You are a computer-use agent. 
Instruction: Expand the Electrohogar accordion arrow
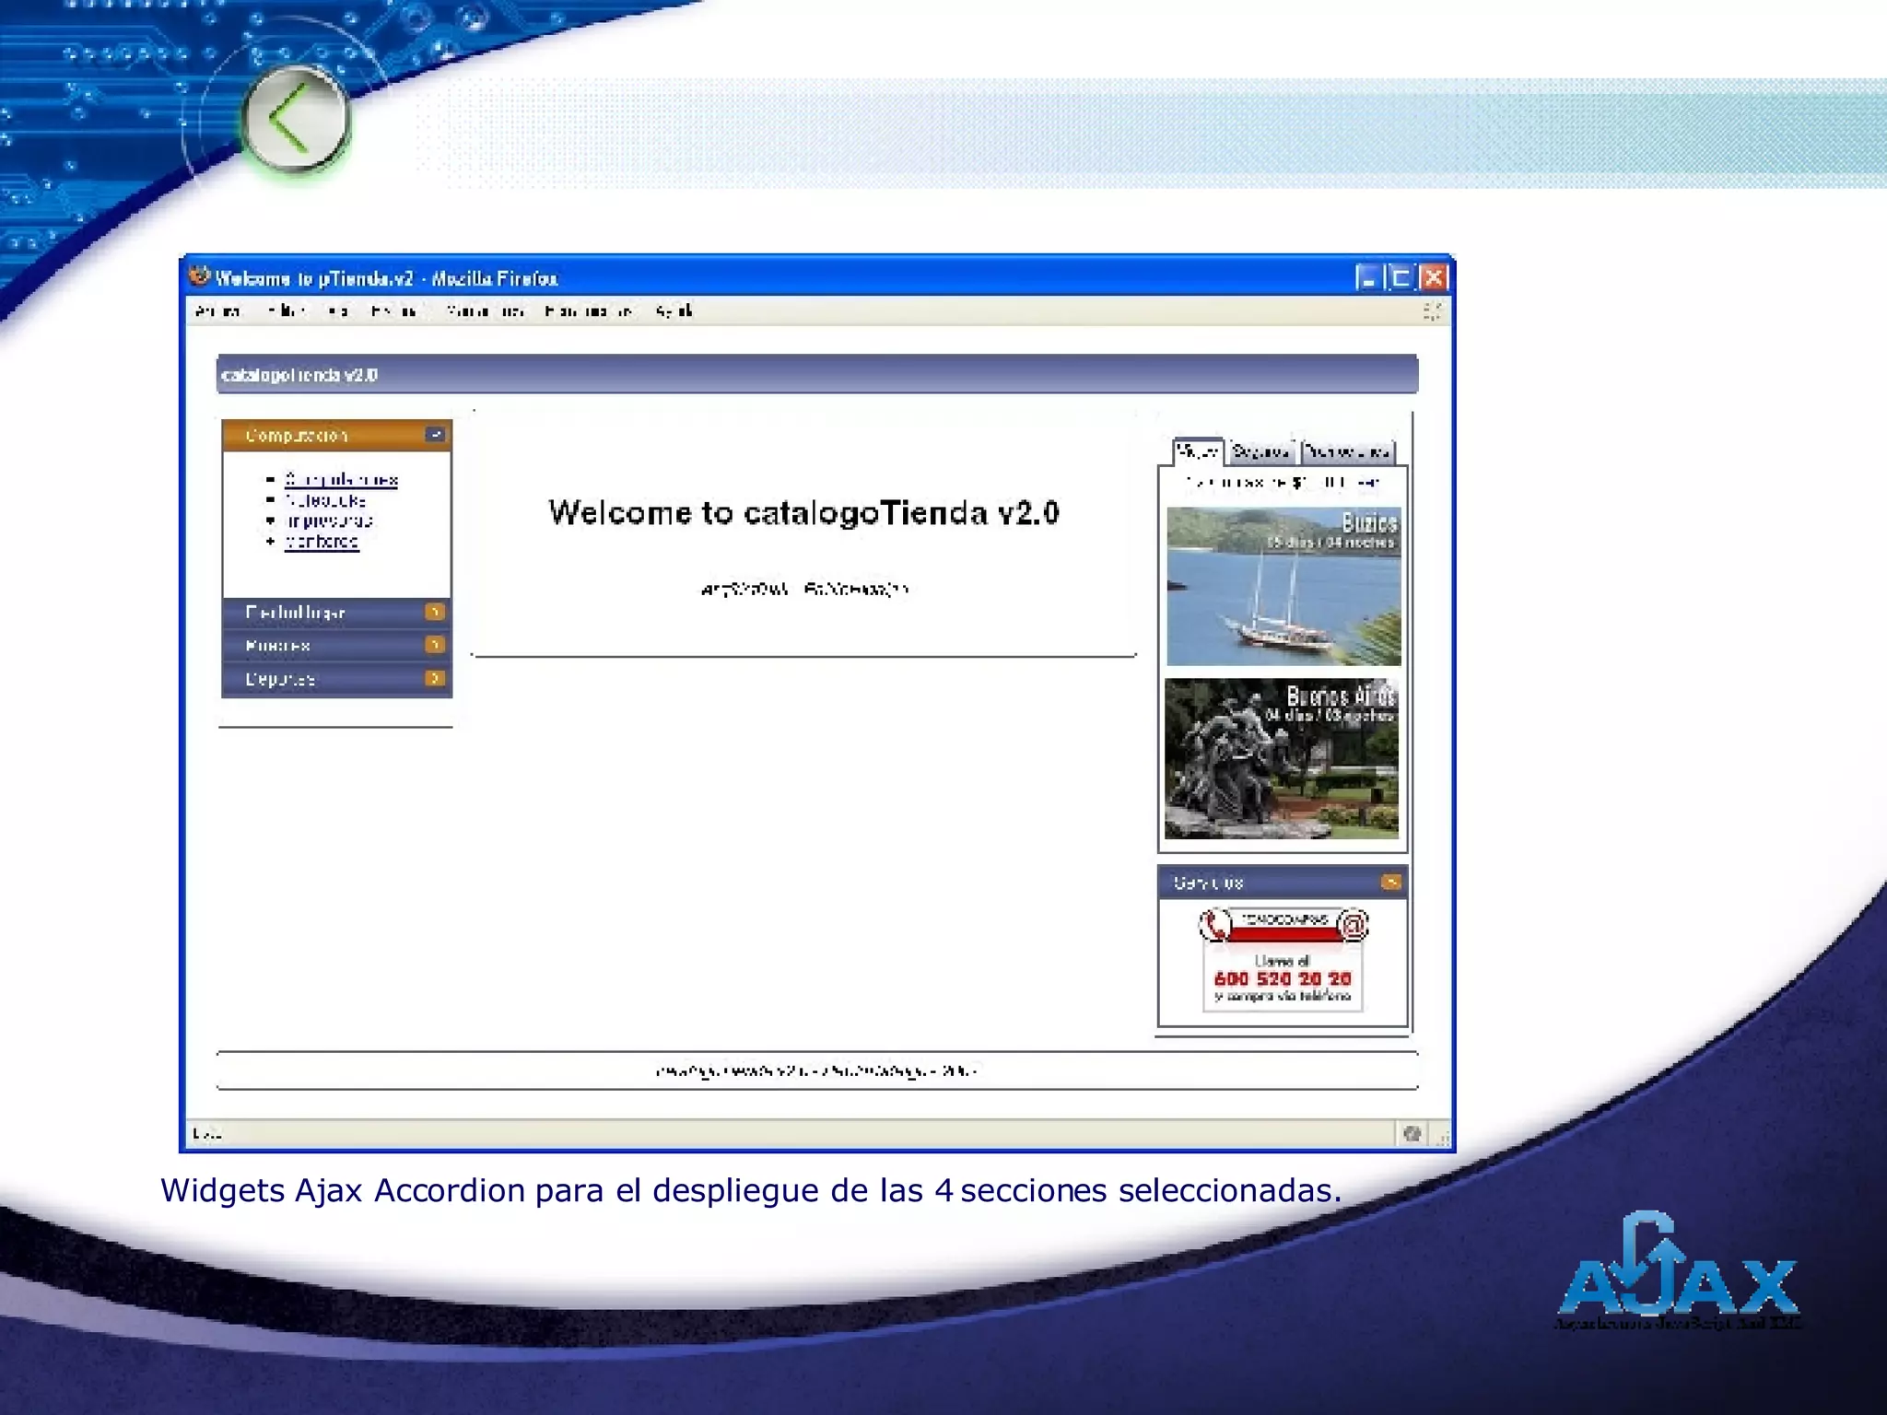point(435,612)
